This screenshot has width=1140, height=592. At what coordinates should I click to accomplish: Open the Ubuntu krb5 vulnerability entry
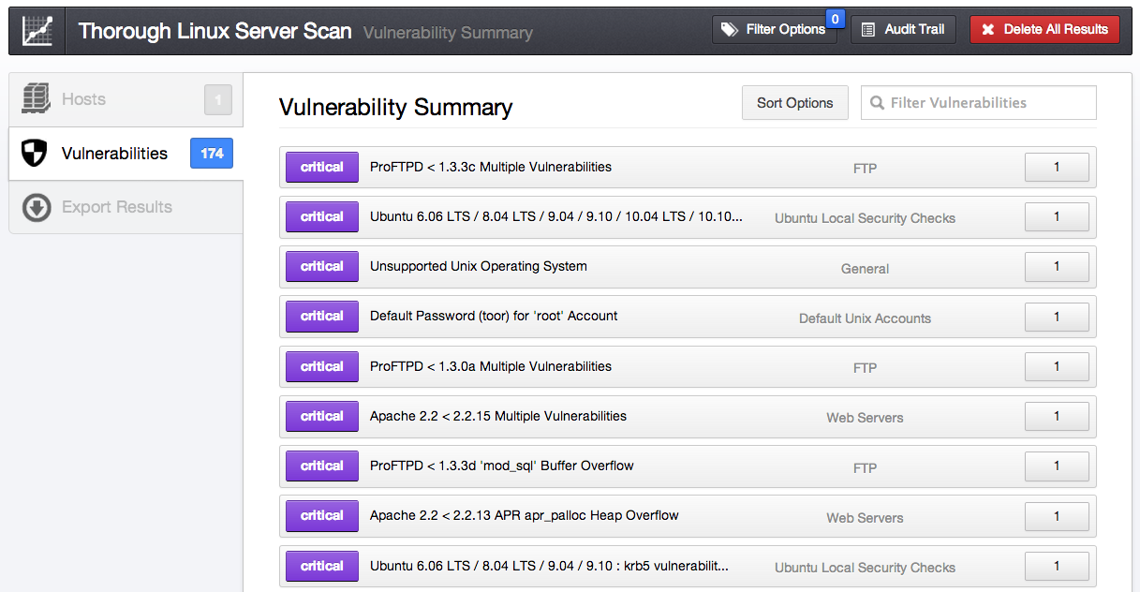click(688, 567)
